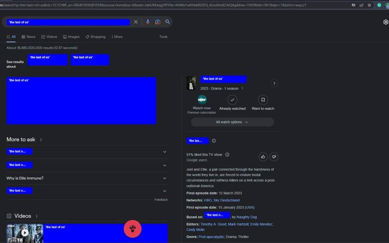Select second See results about card

[90, 60]
